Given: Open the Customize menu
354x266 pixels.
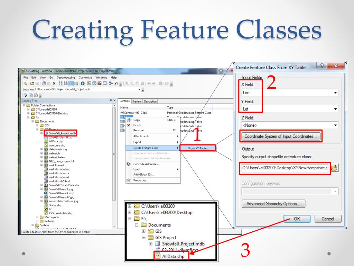Looking at the screenshot, I should 85,77.
